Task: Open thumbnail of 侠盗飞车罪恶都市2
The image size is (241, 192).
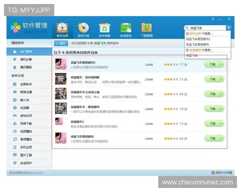Action: point(61,64)
